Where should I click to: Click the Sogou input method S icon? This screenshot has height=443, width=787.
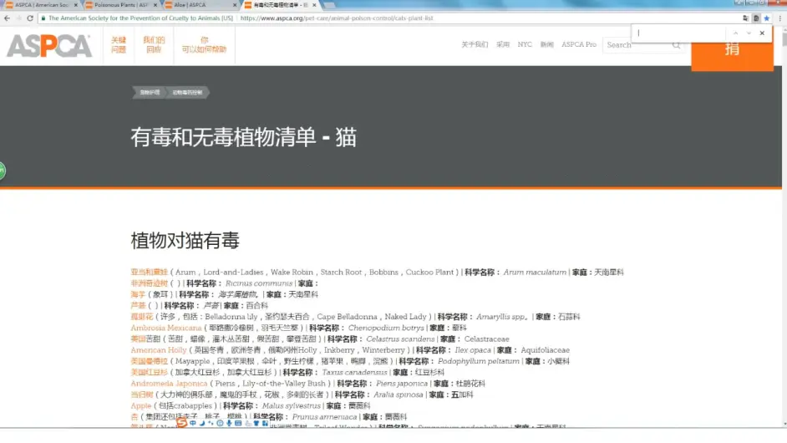(x=181, y=424)
